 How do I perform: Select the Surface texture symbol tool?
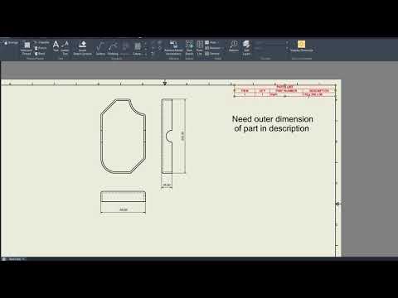coord(100,48)
